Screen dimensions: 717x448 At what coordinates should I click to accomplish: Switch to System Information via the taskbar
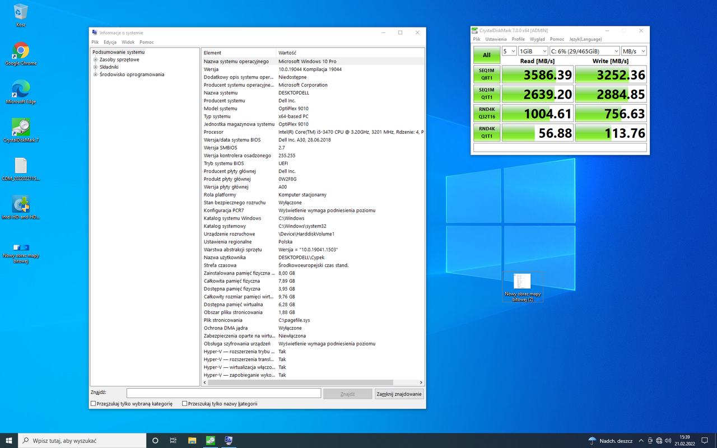click(229, 441)
